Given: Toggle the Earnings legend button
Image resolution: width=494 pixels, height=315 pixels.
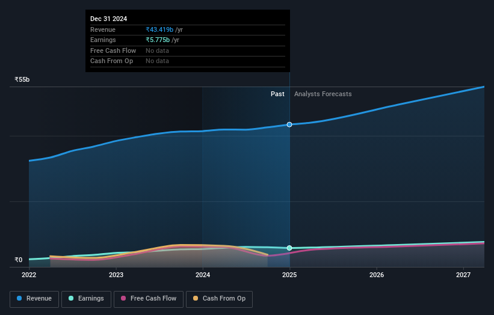Looking at the screenshot, I should [x=86, y=299].
